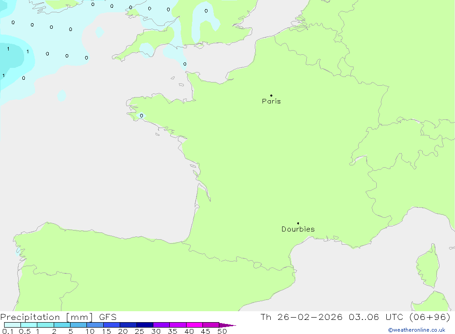Click the Paris city label
Viewport: 455px width, 334px height.
[x=271, y=101]
